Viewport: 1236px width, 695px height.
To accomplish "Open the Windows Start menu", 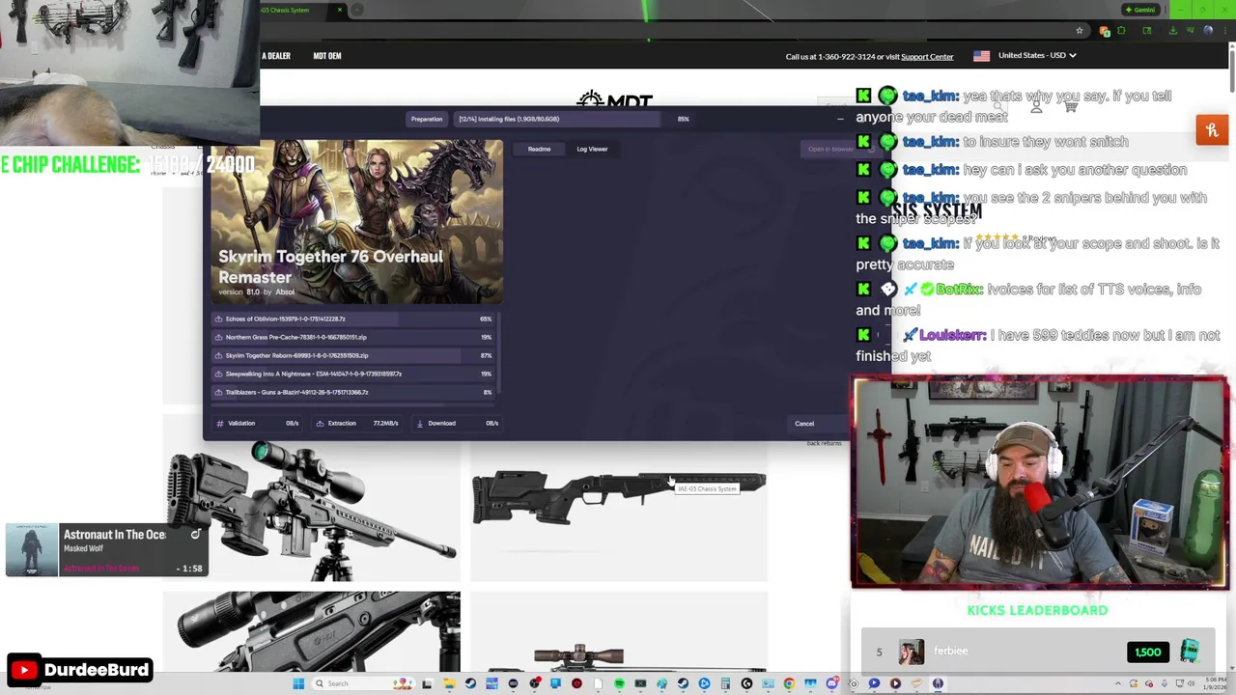I will tap(298, 683).
